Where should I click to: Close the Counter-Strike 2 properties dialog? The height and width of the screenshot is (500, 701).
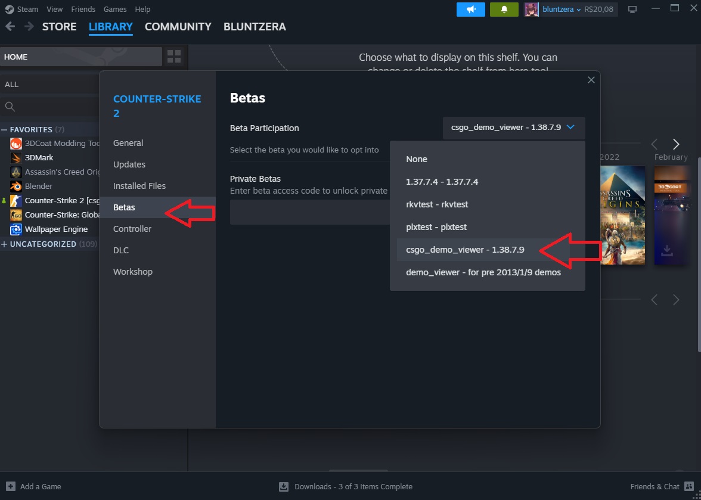point(591,80)
